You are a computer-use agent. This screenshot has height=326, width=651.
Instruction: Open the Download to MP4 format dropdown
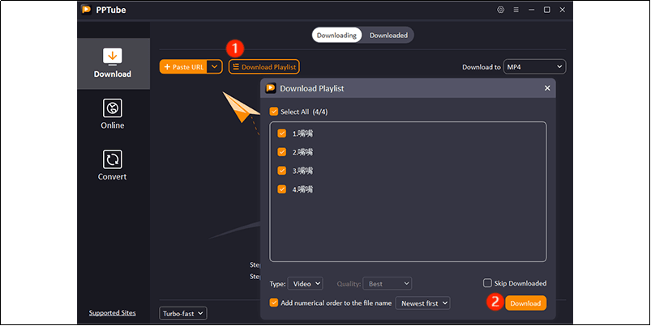[534, 66]
